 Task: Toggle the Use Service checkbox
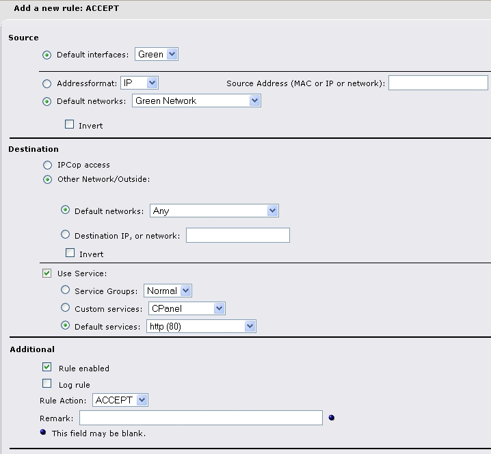click(x=47, y=273)
